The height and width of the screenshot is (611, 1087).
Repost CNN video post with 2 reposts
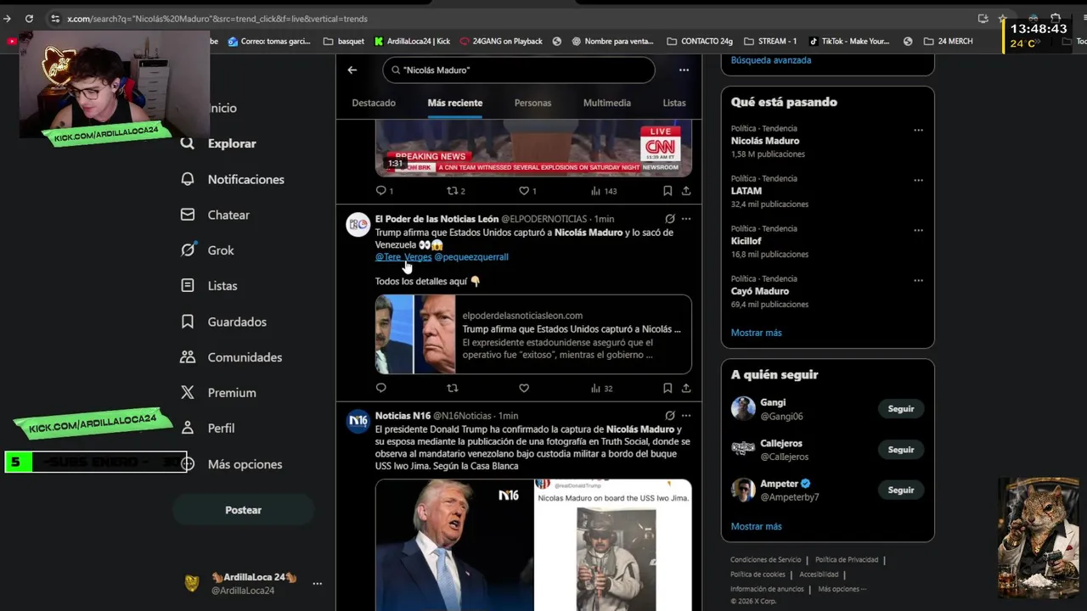(456, 191)
